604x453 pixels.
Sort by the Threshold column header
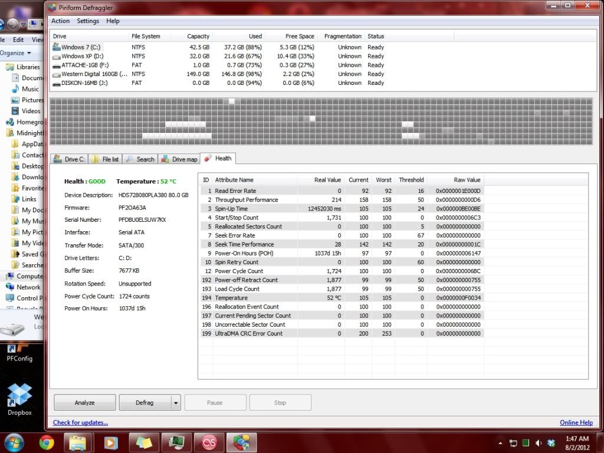point(411,180)
